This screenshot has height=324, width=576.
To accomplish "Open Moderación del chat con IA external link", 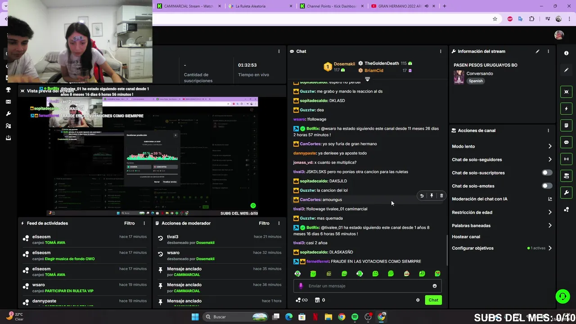I will coord(550,199).
